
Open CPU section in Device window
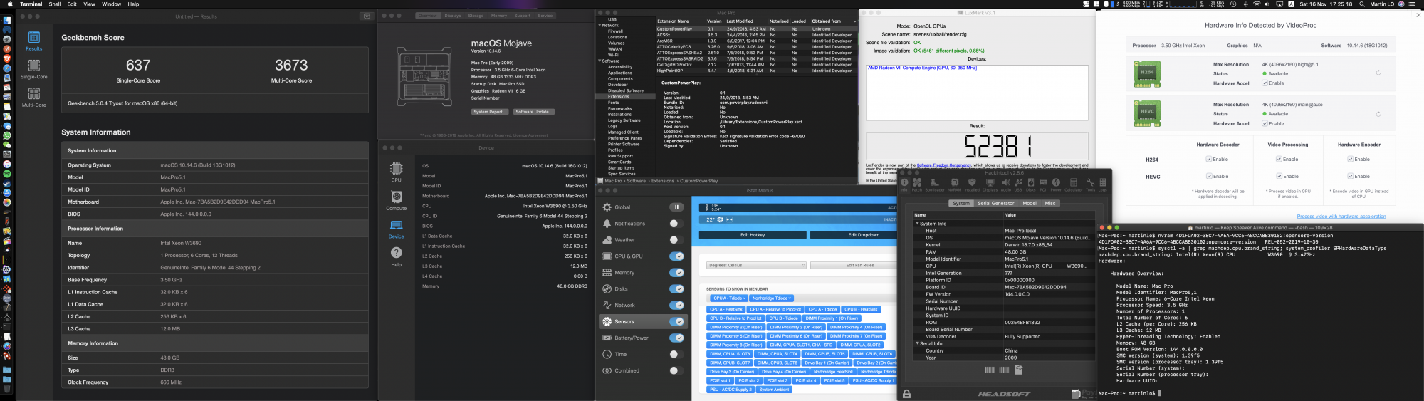click(x=396, y=171)
